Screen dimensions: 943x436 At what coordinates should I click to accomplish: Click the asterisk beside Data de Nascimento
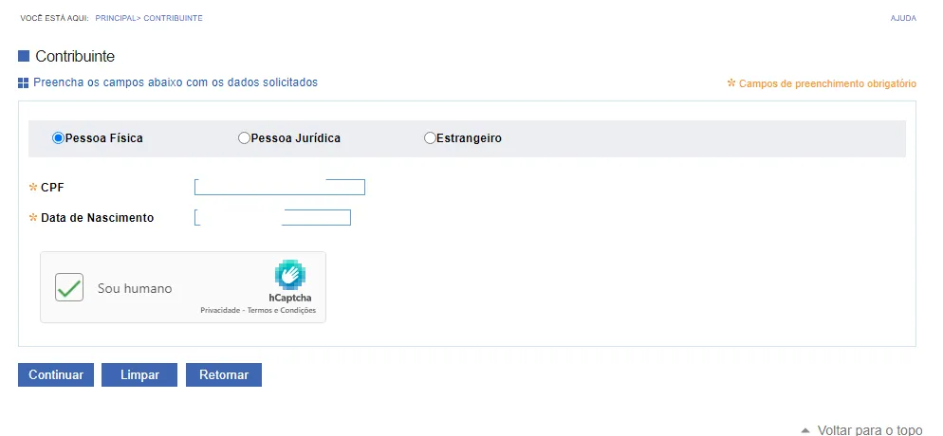coord(34,217)
